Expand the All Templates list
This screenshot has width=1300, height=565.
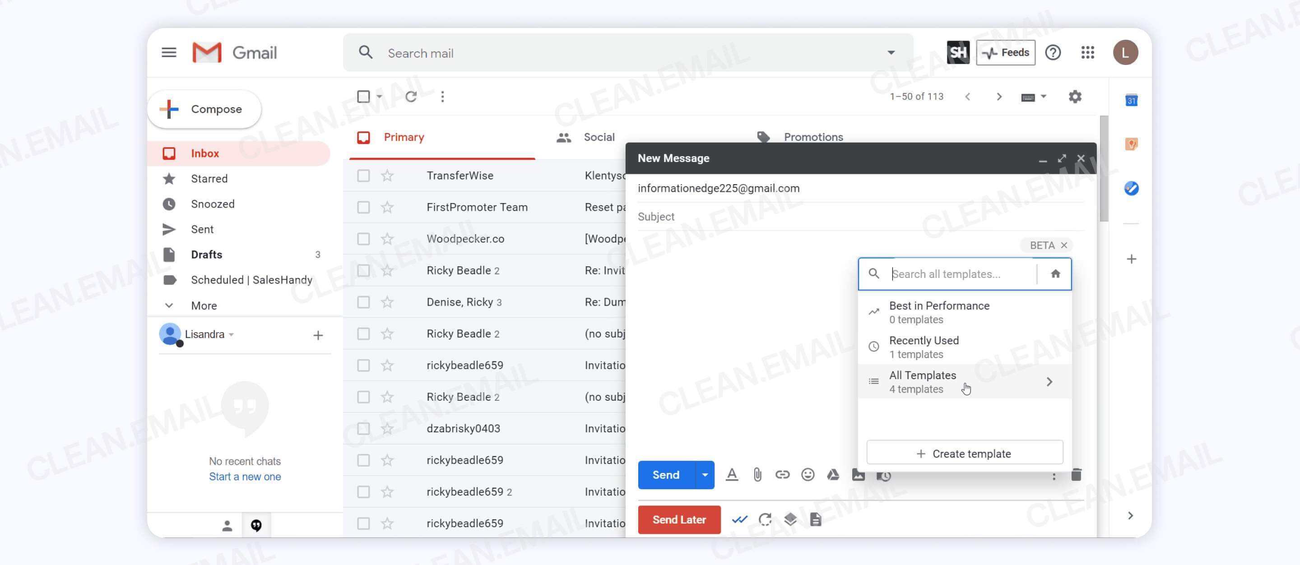(1050, 382)
